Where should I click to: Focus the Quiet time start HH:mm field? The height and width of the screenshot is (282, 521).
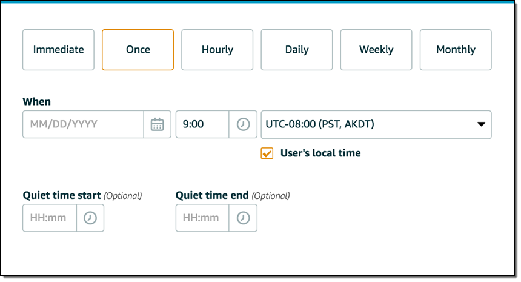pos(50,218)
